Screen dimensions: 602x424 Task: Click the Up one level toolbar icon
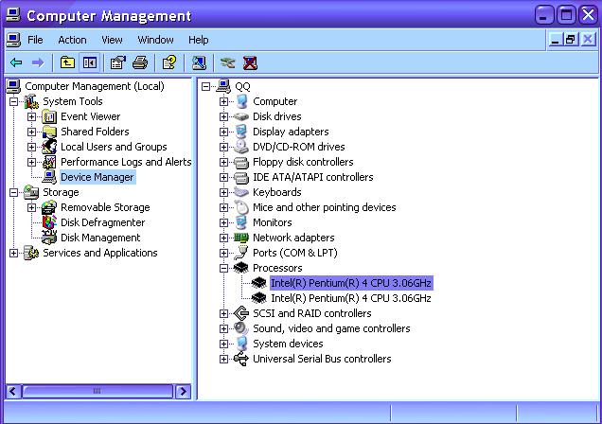tap(67, 62)
